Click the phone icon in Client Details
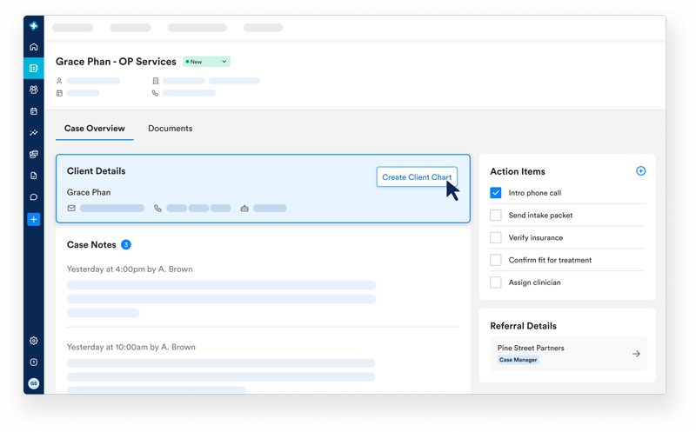 [157, 208]
